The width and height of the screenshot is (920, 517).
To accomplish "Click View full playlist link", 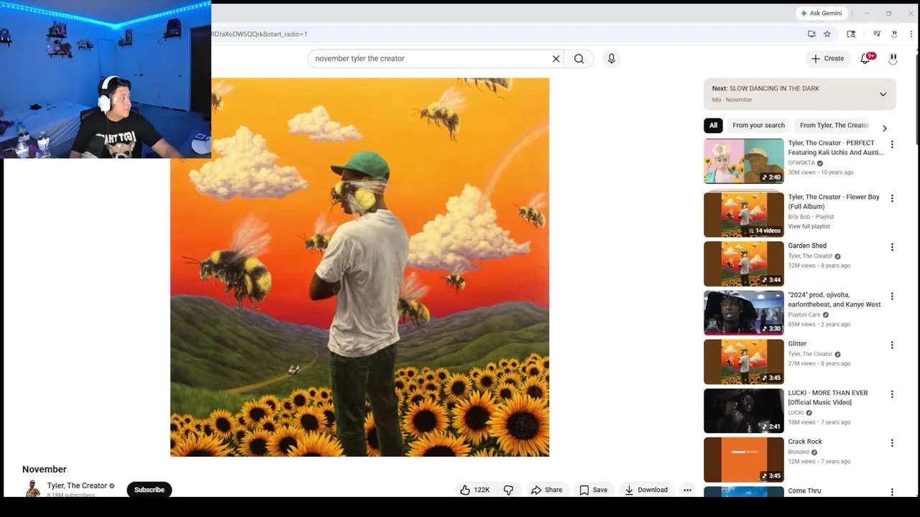I will click(x=809, y=226).
